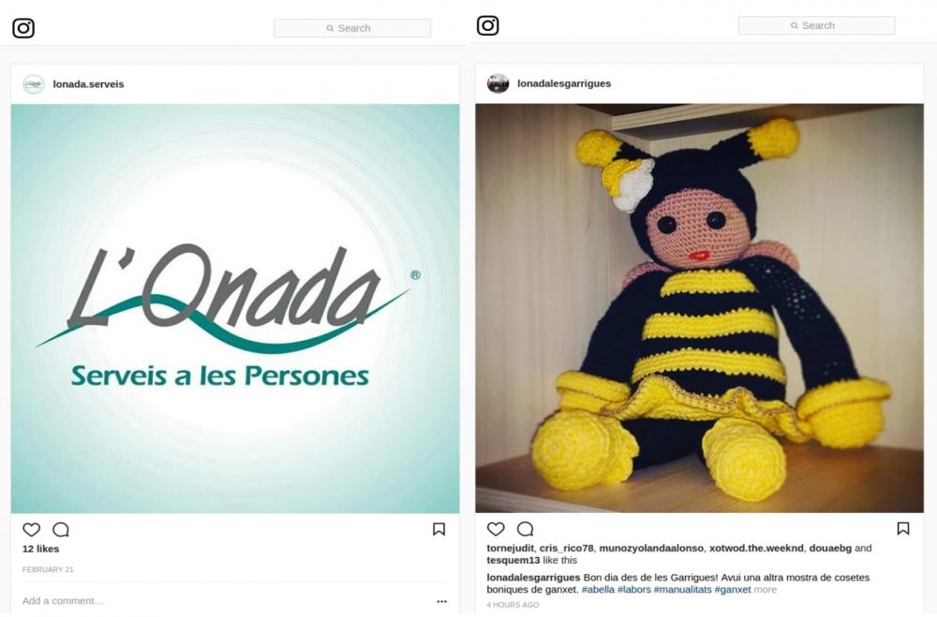
Task: Click the Instagram logo above lonada.serveis post
Action: pyautogui.click(x=23, y=28)
